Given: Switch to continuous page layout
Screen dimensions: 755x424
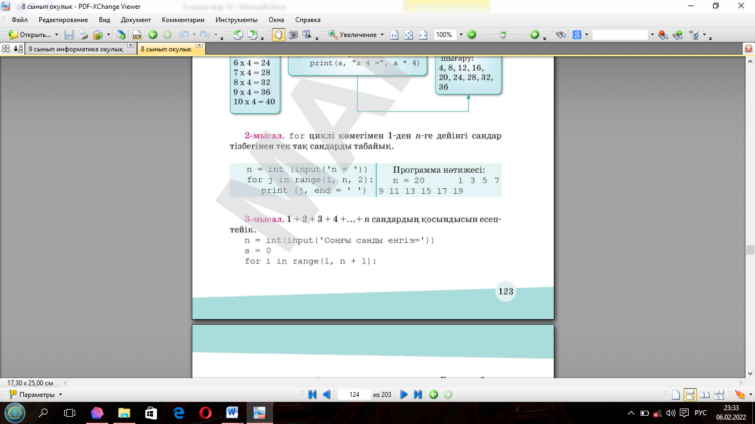Looking at the screenshot, I should [690, 394].
